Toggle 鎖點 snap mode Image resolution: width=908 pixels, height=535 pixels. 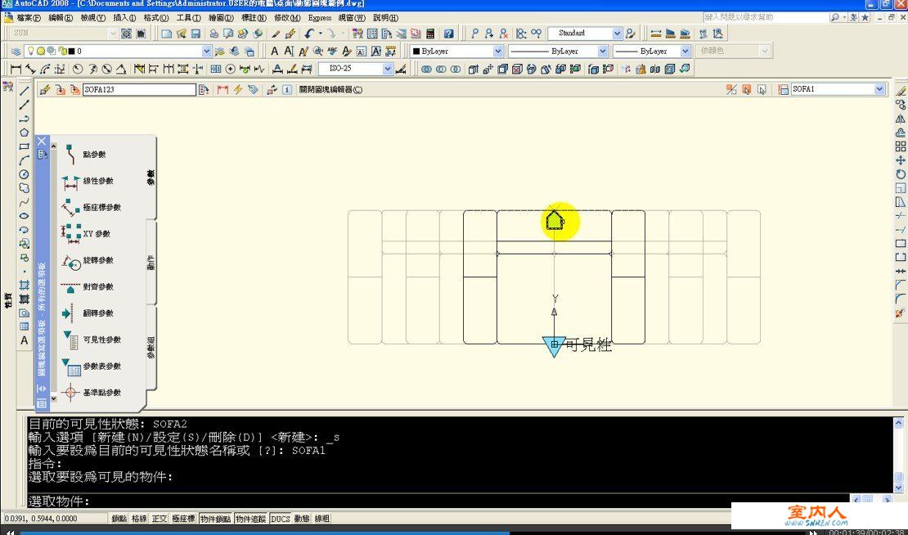click(x=119, y=519)
